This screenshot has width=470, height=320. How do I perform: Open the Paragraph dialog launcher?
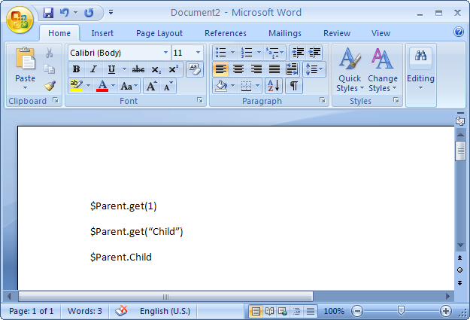pyautogui.click(x=323, y=101)
